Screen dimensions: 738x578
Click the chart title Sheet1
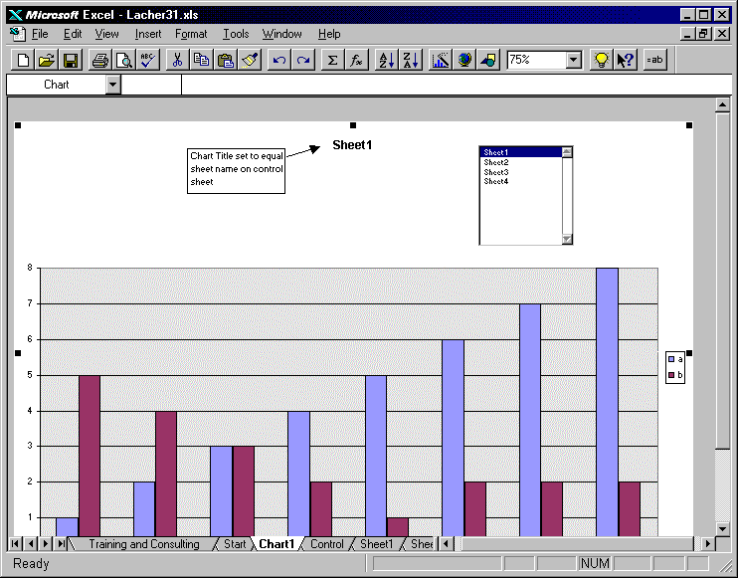coord(352,145)
